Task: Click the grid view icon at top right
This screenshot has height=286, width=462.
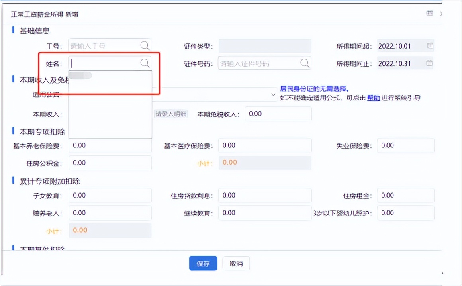Action: [x=430, y=13]
